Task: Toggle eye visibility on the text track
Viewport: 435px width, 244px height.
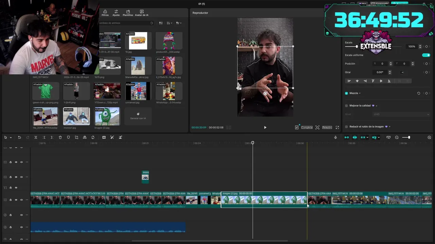Action: pos(16,187)
